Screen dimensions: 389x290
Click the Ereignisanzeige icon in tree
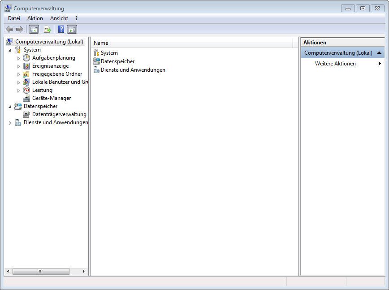tap(26, 66)
